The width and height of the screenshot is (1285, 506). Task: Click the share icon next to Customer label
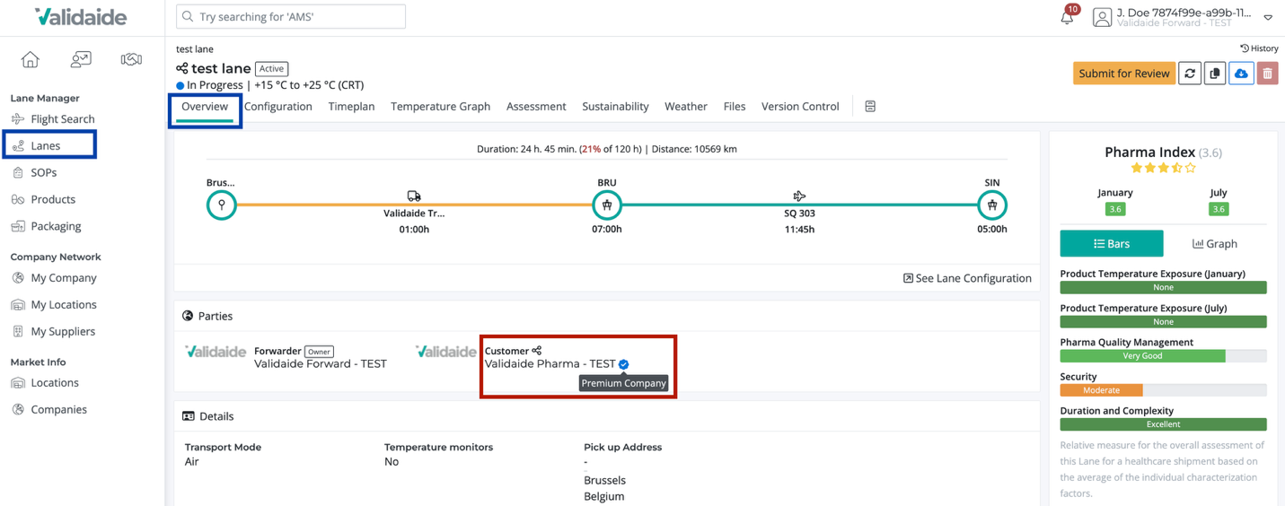[x=537, y=351]
